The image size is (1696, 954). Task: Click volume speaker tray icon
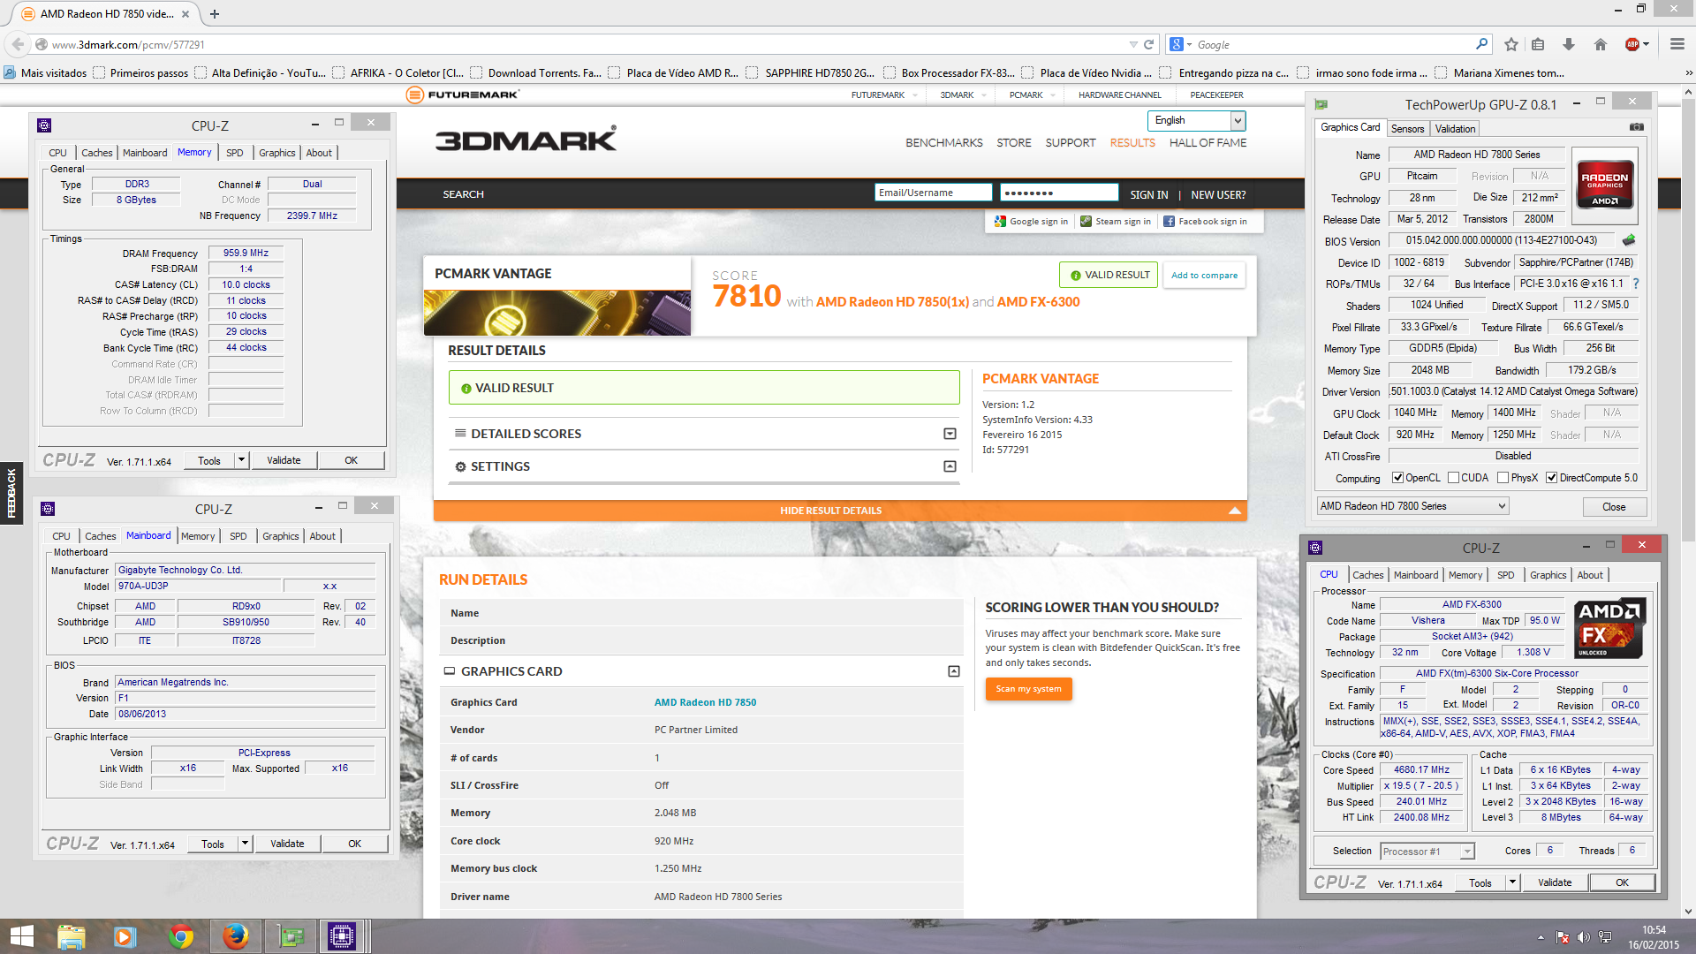(x=1583, y=937)
